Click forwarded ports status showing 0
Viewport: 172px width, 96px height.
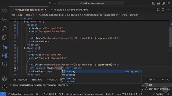(61, 94)
